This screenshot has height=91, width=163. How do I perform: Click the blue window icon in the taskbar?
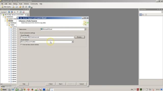[44, 89]
